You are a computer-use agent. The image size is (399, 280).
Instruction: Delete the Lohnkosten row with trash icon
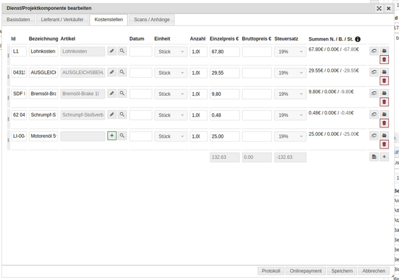[x=384, y=60]
